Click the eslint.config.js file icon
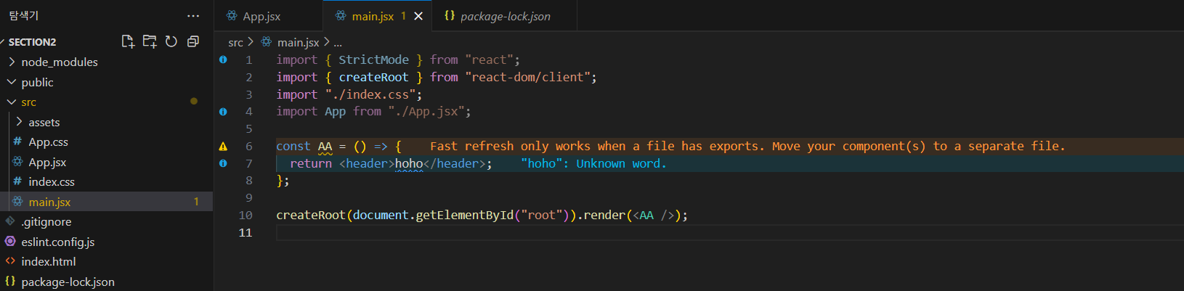 click(x=10, y=241)
